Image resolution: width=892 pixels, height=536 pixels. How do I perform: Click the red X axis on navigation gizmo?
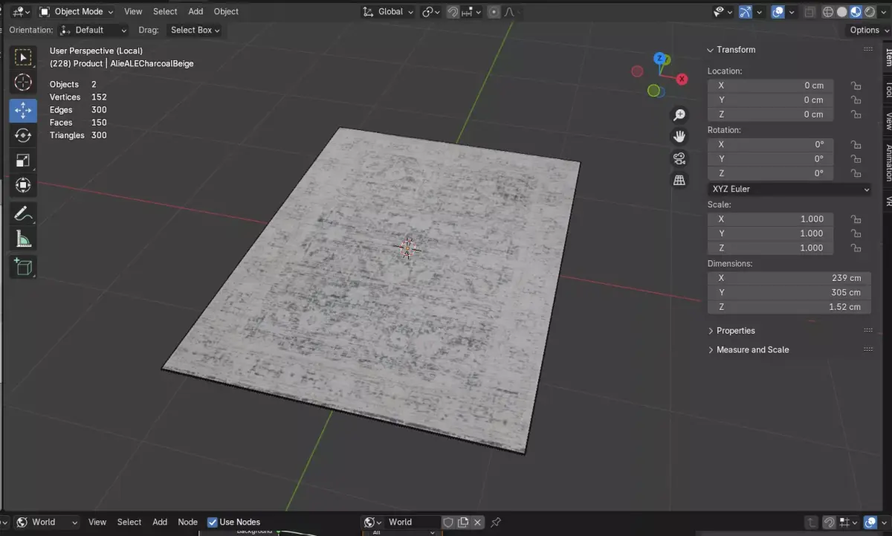click(682, 80)
